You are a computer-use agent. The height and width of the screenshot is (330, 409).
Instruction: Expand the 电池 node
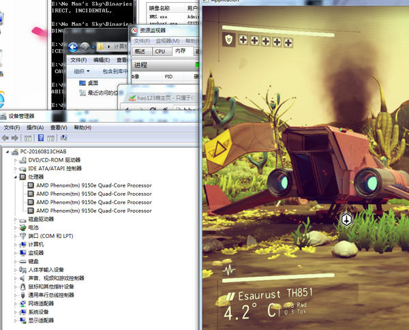coord(16,228)
